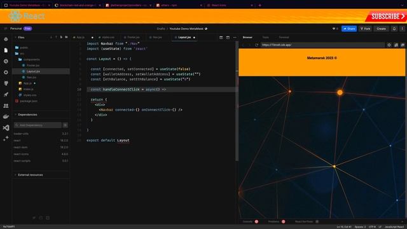
Task: Open the Sandbox Info sidebar icon
Action: pos(6,39)
